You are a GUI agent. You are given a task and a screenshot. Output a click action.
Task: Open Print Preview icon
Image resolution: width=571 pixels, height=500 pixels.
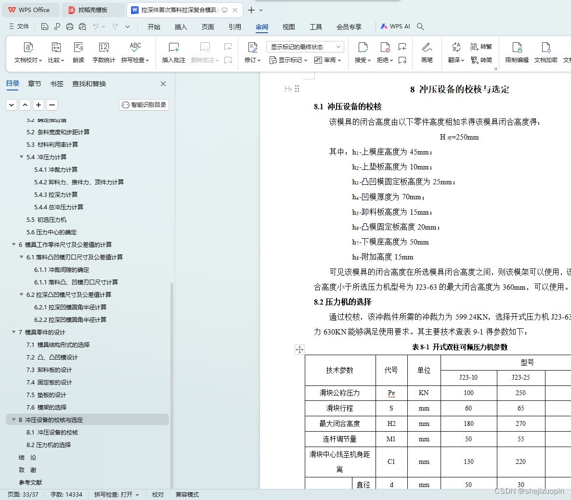pos(83,26)
